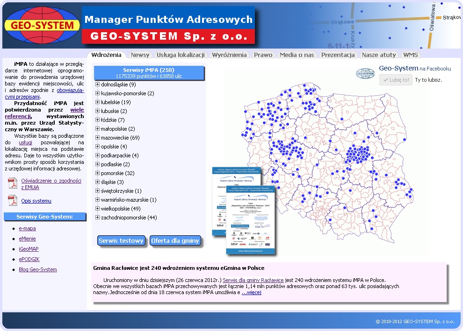Click the Geo-System Facebook page logo

tap(365, 73)
